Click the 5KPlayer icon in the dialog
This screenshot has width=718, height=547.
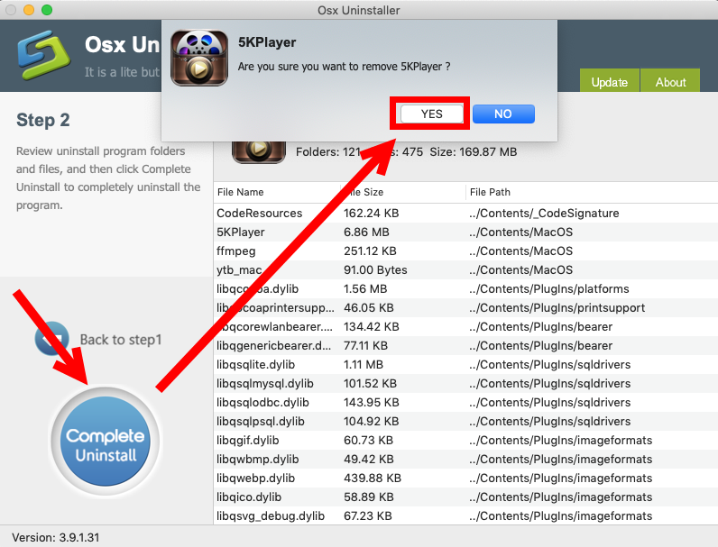tap(199, 59)
